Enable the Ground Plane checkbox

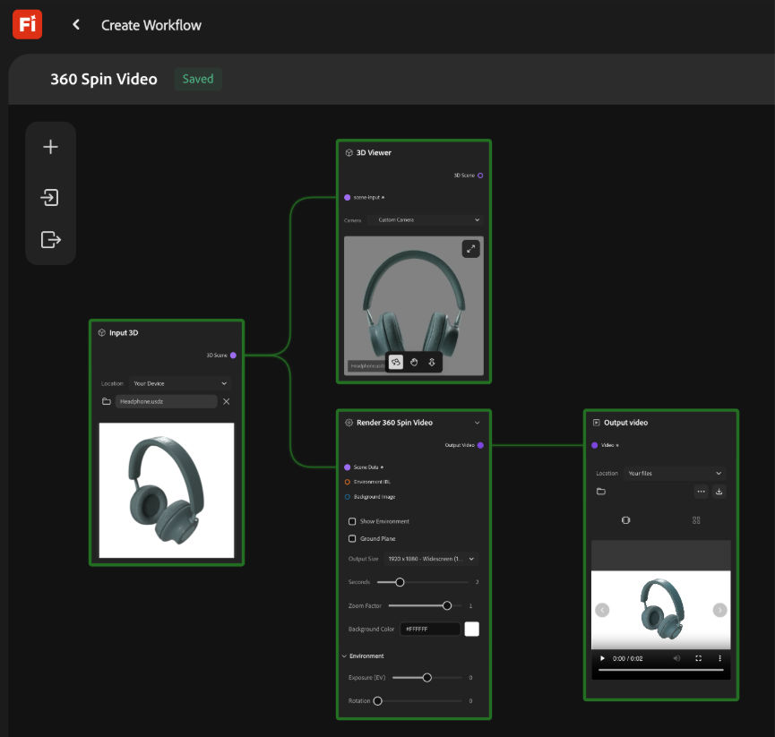[x=352, y=538]
